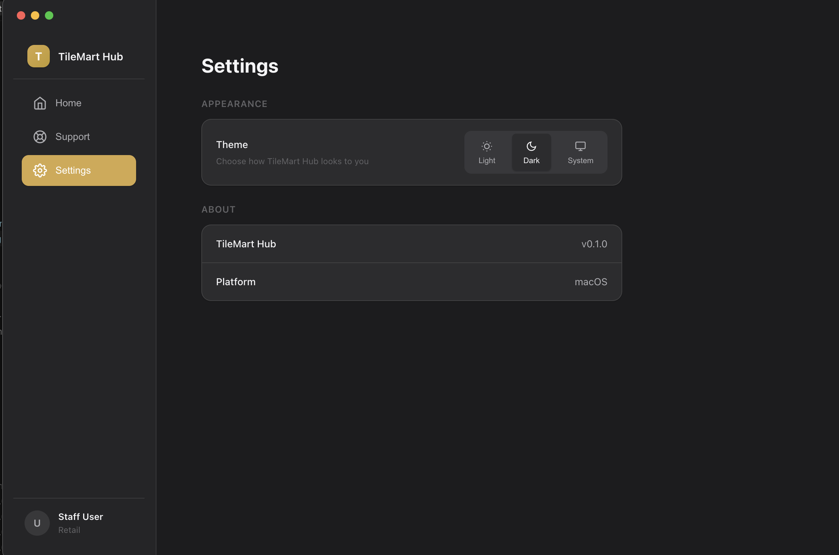Image resolution: width=839 pixels, height=555 pixels.
Task: Switch appearance to Light mode
Action: tap(487, 152)
